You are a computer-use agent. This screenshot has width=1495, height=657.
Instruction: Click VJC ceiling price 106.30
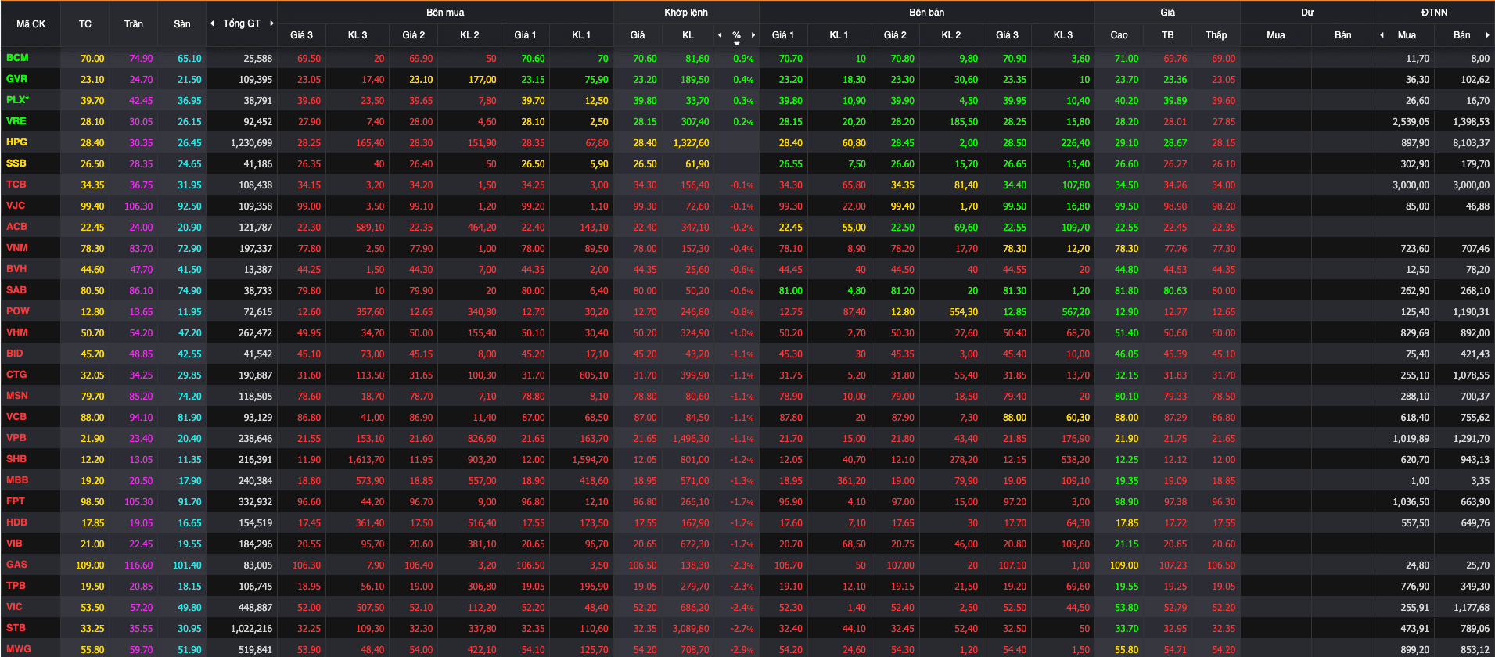pos(138,206)
